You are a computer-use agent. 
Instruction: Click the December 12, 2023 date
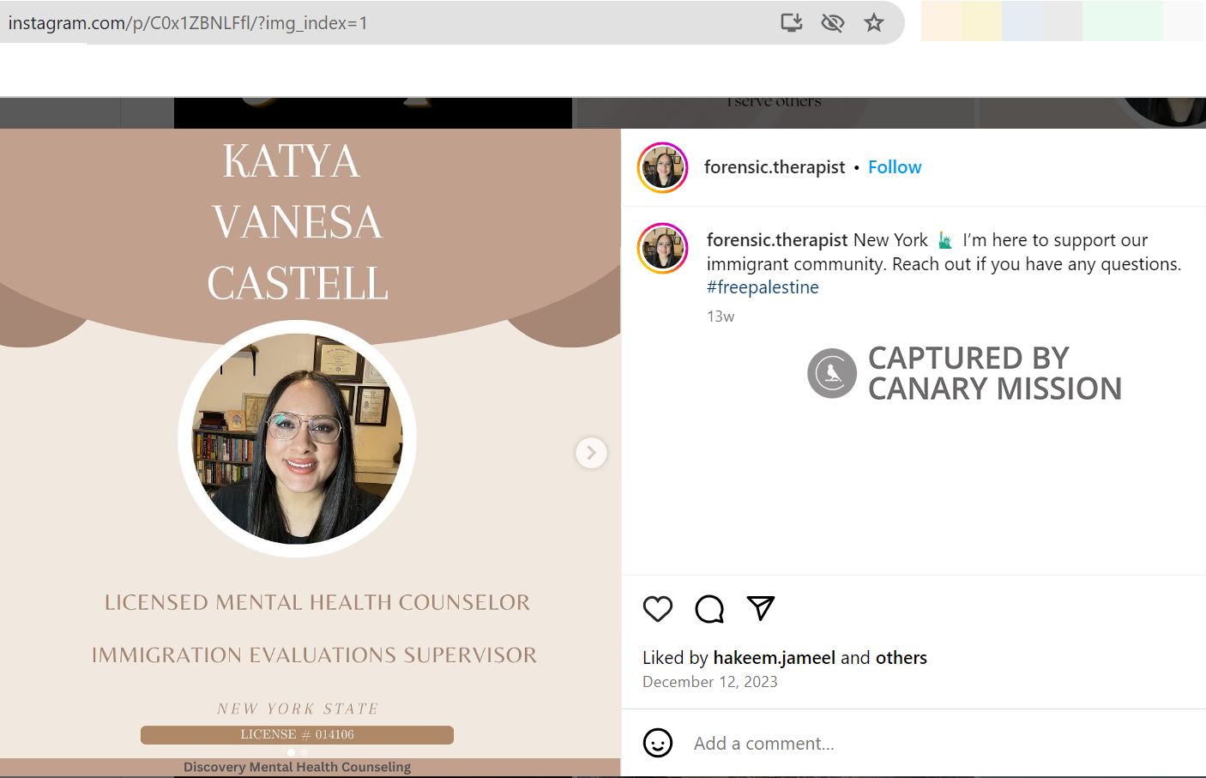click(x=710, y=682)
